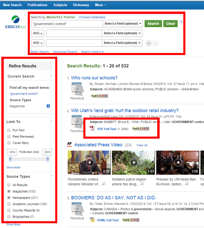204x228 pixels.
Task: Open BOOMERS: DO AS I SAY article
Action: tap(114, 198)
